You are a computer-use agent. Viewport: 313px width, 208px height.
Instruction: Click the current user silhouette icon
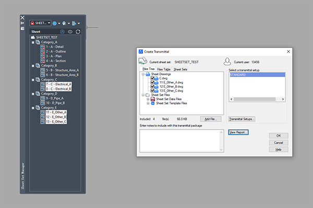tap(227, 61)
